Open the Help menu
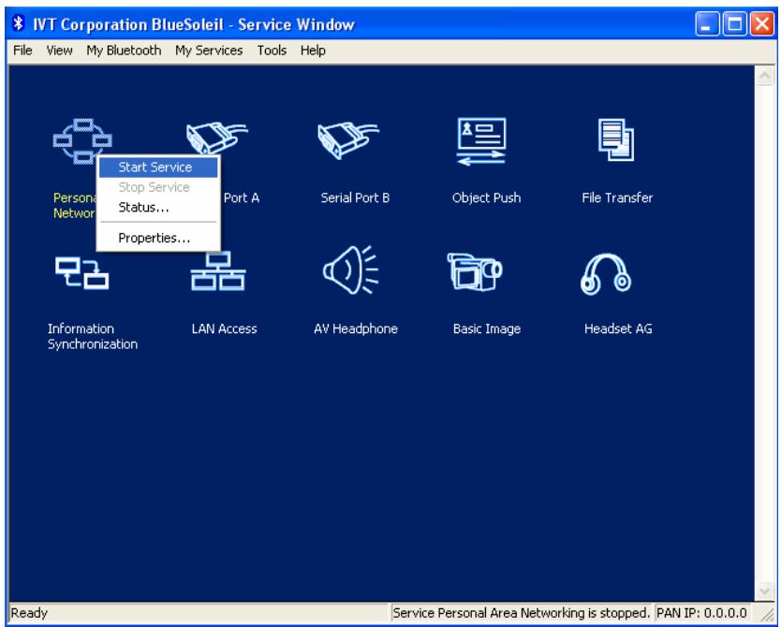Viewport: 781px width, 627px height. [x=313, y=51]
